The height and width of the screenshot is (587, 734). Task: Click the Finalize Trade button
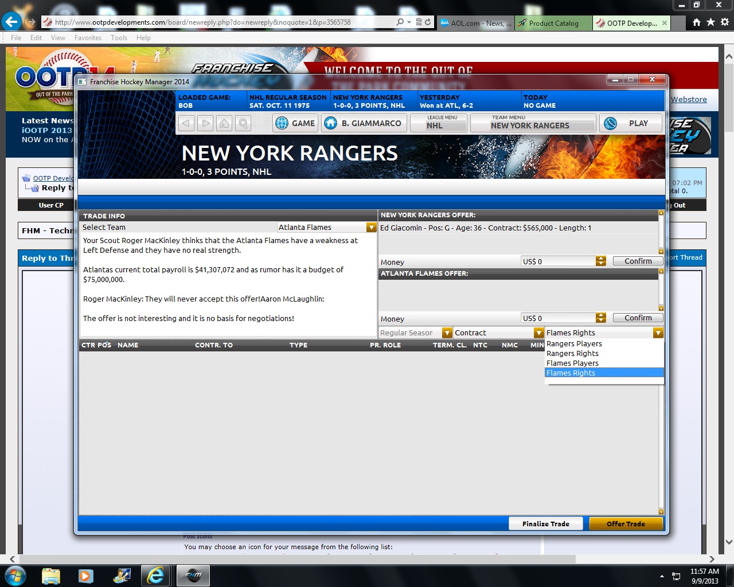point(545,524)
